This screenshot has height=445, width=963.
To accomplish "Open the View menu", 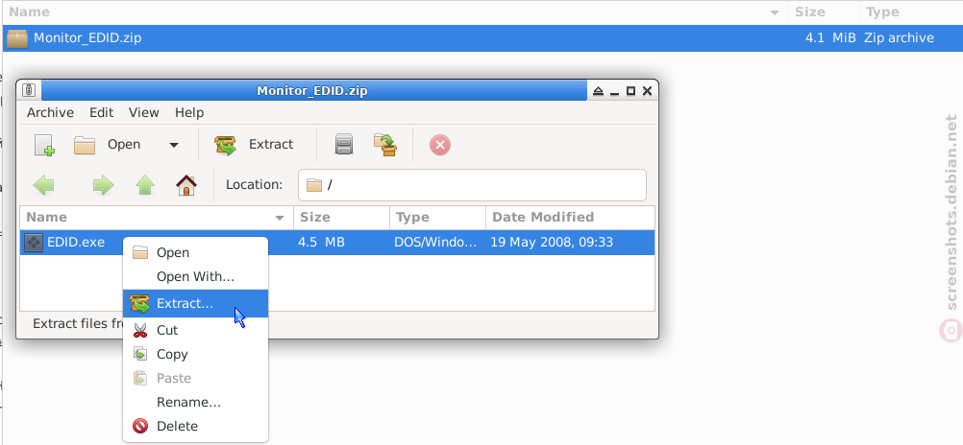I will click(144, 113).
